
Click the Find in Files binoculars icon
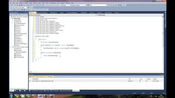click(x=88, y=5)
